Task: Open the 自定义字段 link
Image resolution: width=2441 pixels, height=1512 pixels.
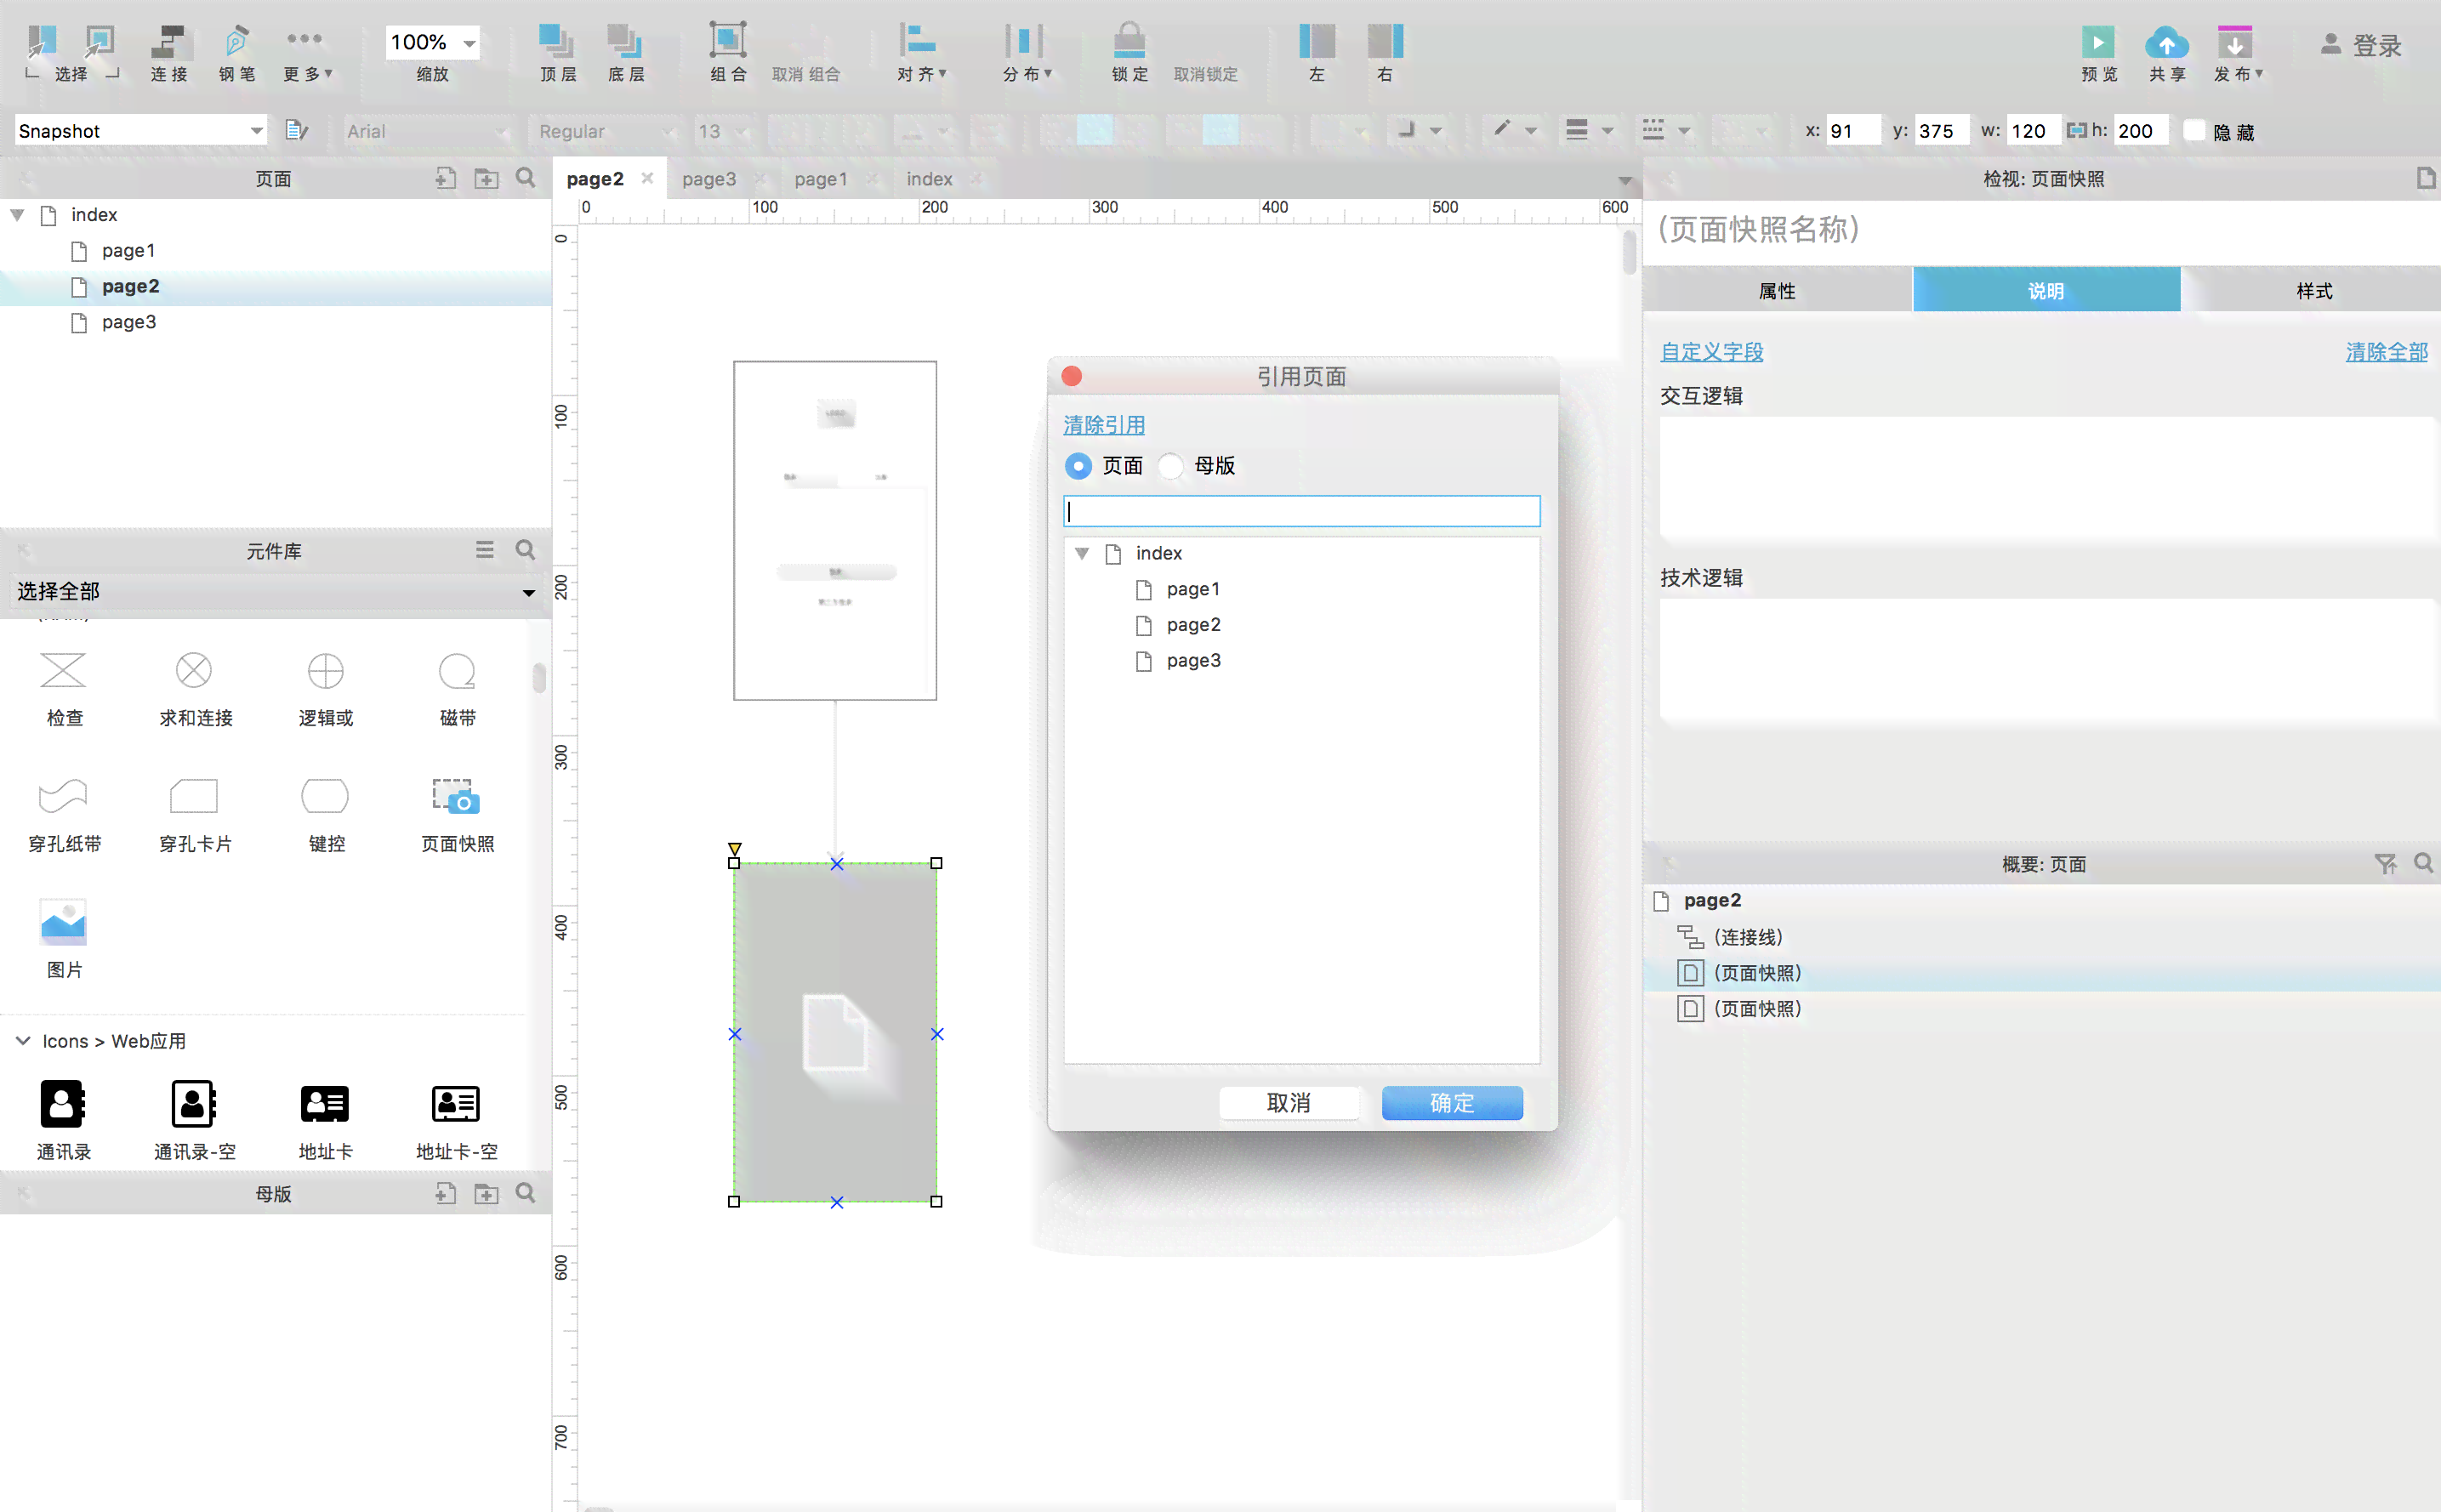Action: point(1711,351)
